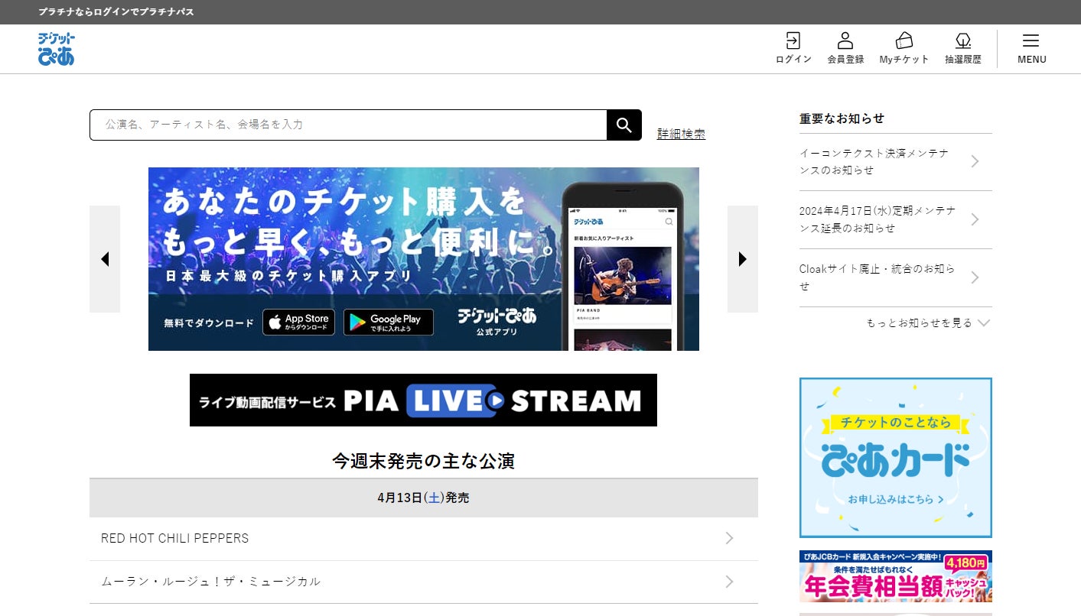Expand もっとお知らせを見る
The width and height of the screenshot is (1081, 616).
[928, 323]
